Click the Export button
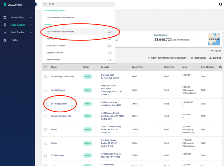 point(215,58)
